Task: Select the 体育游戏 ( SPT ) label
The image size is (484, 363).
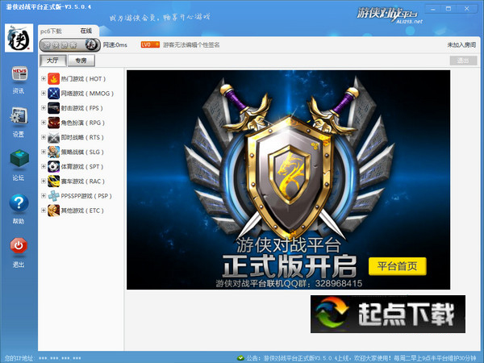Action: [x=82, y=167]
